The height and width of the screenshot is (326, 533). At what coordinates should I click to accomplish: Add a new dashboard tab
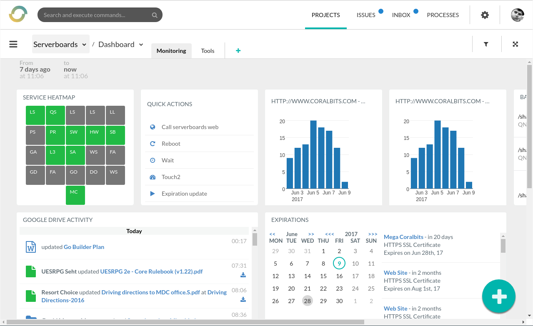[x=238, y=51]
